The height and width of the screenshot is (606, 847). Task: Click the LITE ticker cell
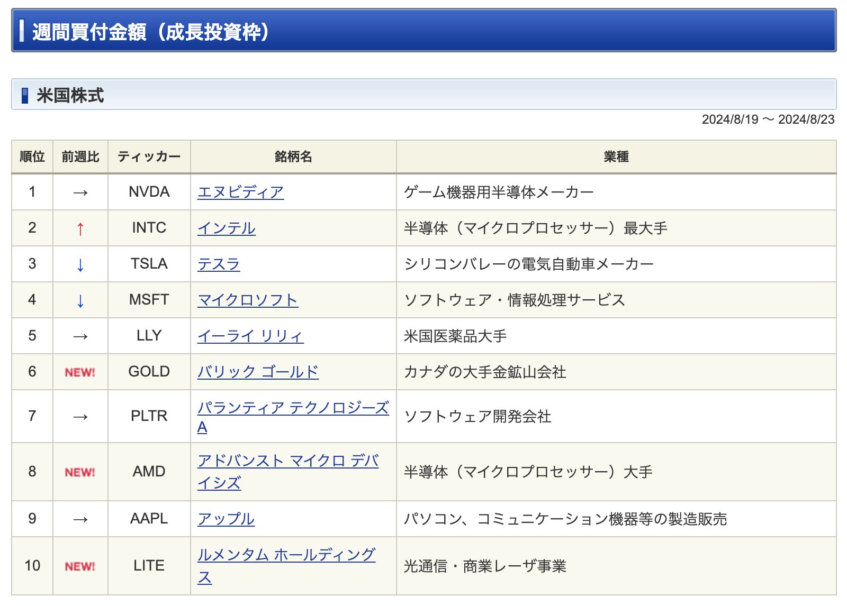click(x=149, y=566)
